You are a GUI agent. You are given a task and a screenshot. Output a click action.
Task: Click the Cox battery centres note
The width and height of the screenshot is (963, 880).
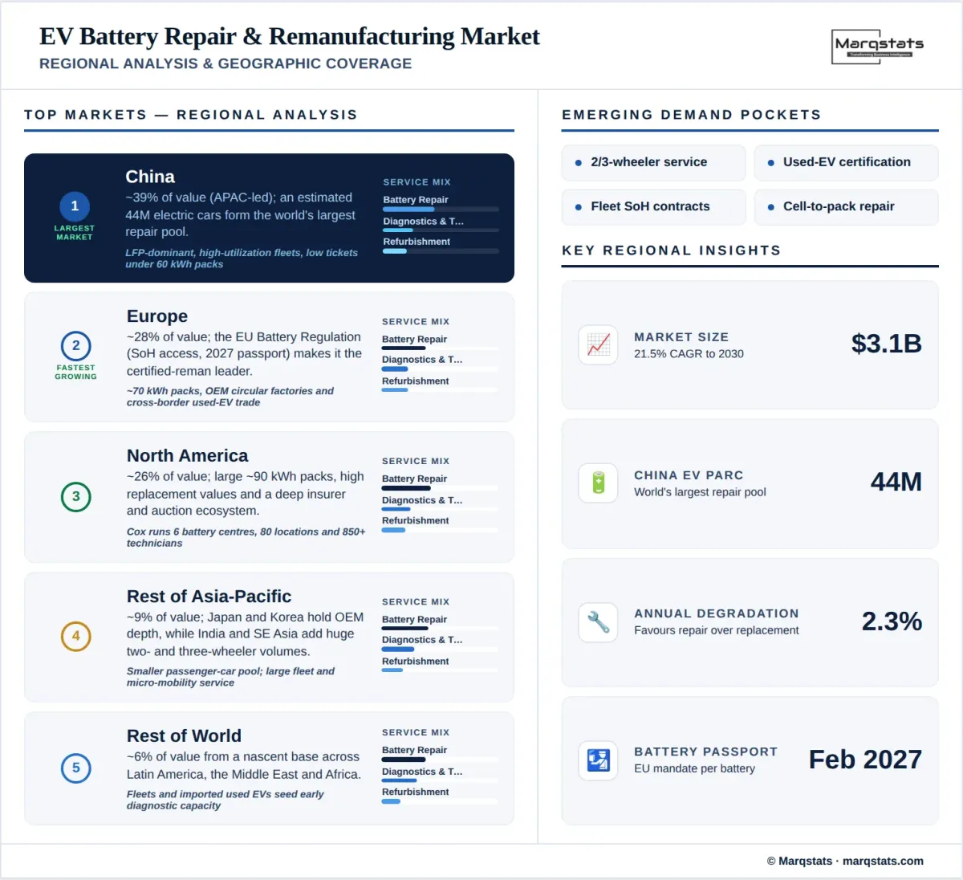[x=246, y=537]
